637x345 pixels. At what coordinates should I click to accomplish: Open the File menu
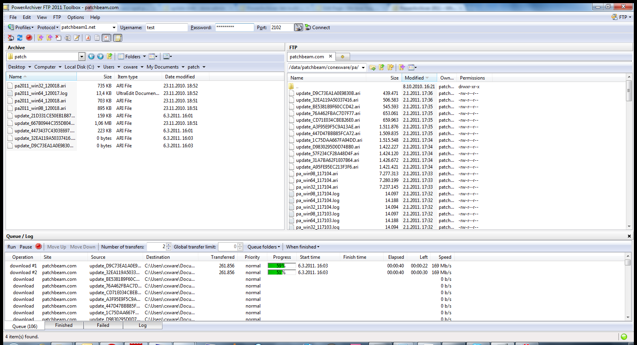[13, 17]
